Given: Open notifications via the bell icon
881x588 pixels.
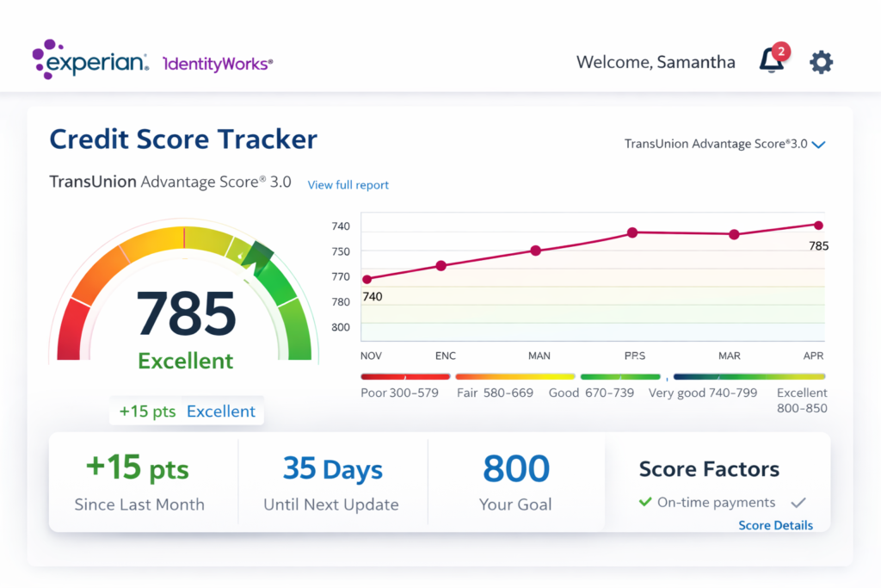Looking at the screenshot, I should tap(771, 63).
